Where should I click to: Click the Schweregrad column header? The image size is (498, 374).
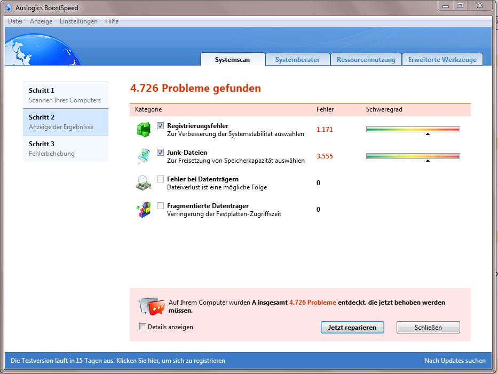[384, 109]
